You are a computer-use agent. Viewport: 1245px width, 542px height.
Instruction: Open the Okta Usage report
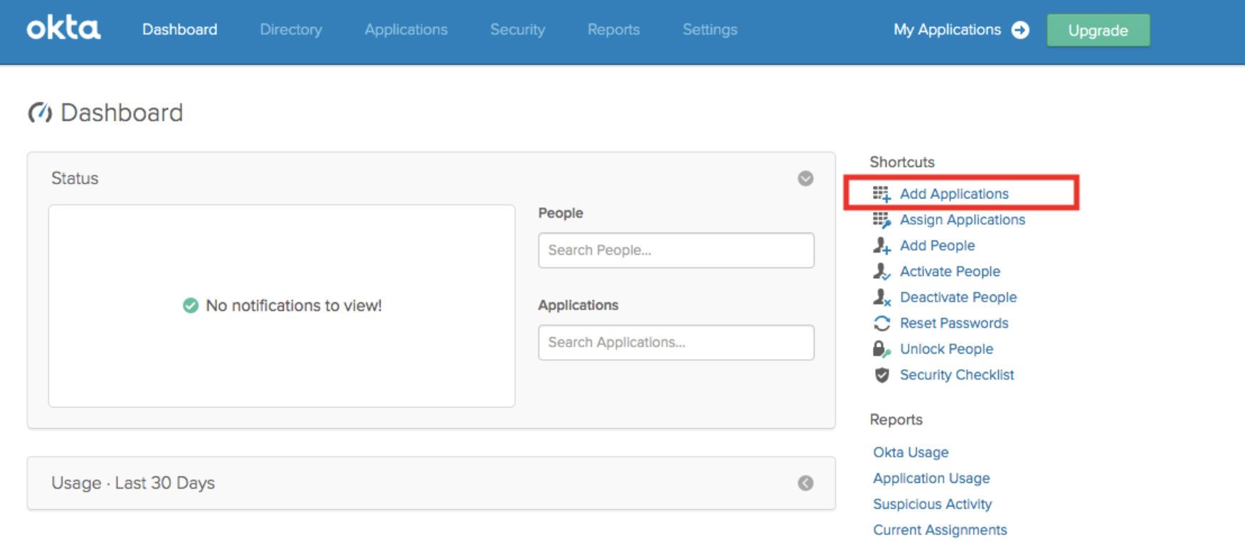(x=911, y=452)
